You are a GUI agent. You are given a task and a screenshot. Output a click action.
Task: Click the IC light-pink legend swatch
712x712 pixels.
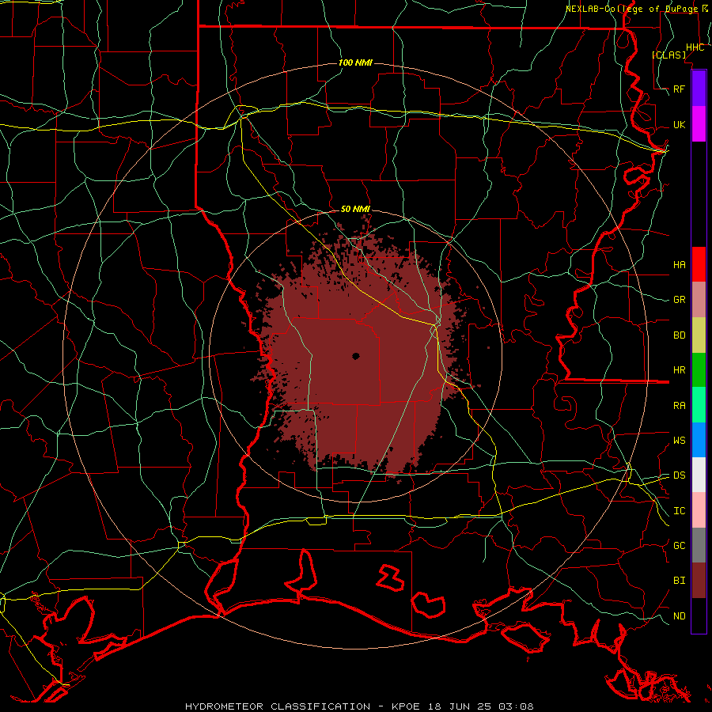point(699,510)
